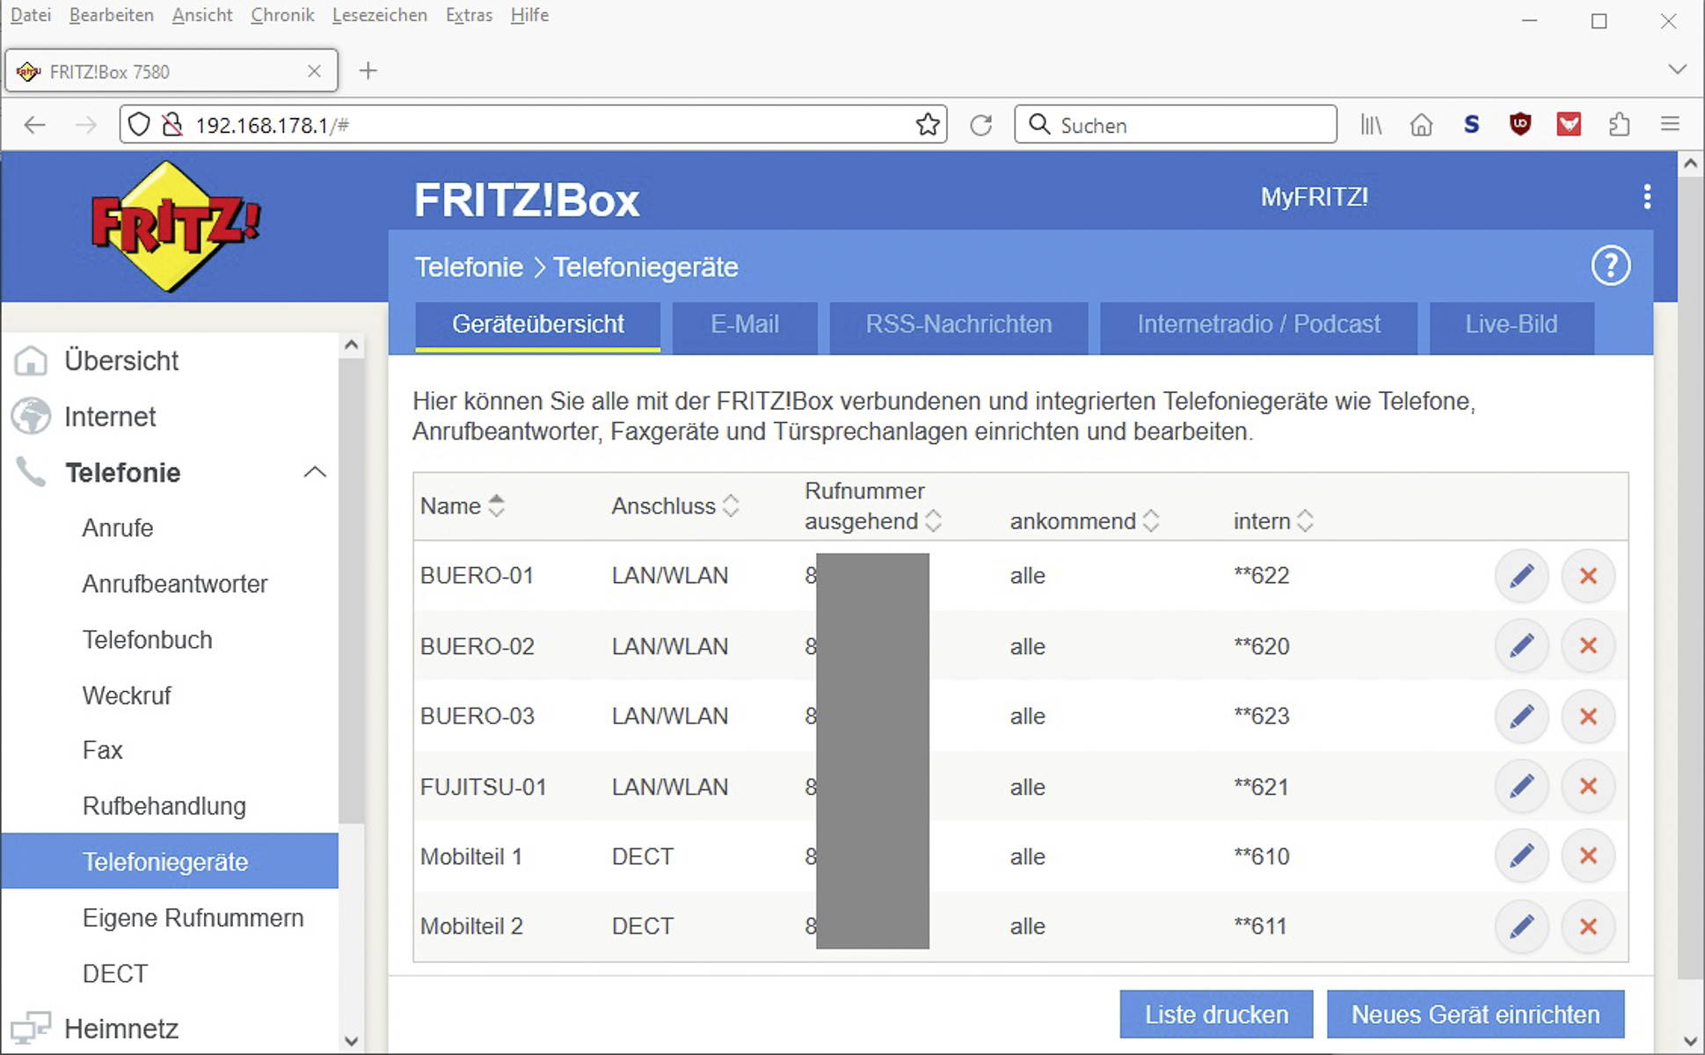
Task: Click Neues Gerät einrichten button
Action: click(x=1475, y=1015)
